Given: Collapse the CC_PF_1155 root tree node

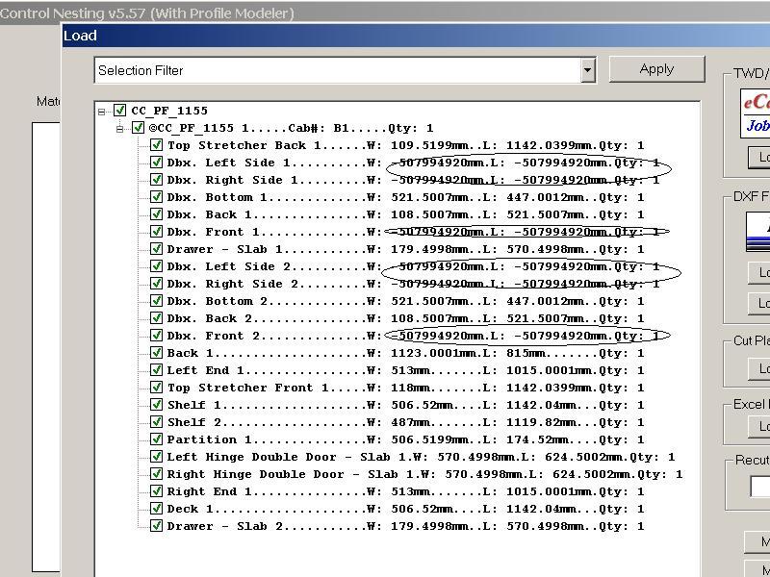Looking at the screenshot, I should [102, 112].
